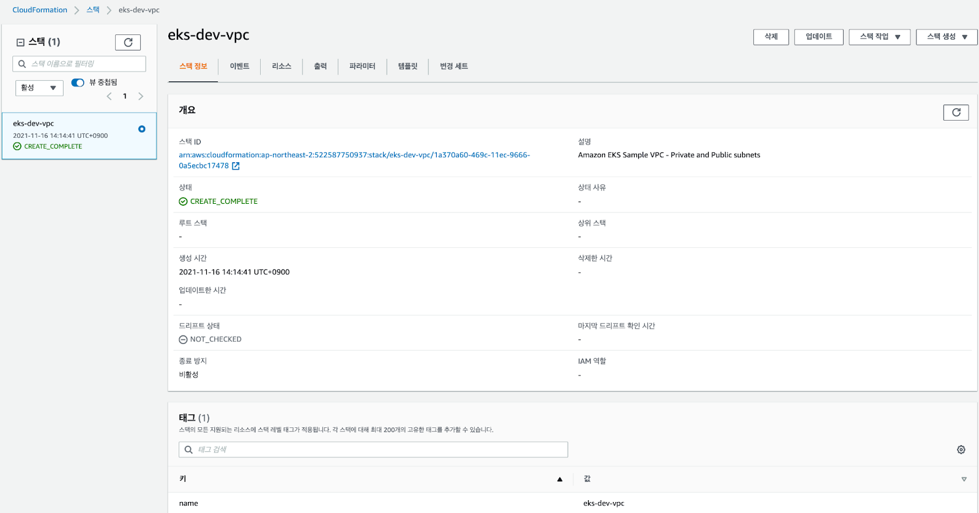Viewport: 979px width, 513px height.
Task: Expand the 스택 작업 dropdown
Action: point(880,37)
